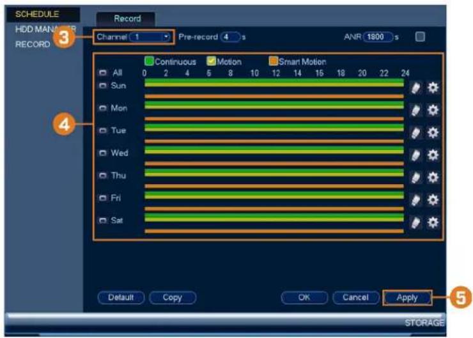Toggle the Thu link checkbox
This screenshot has height=338, width=473.
click(103, 176)
